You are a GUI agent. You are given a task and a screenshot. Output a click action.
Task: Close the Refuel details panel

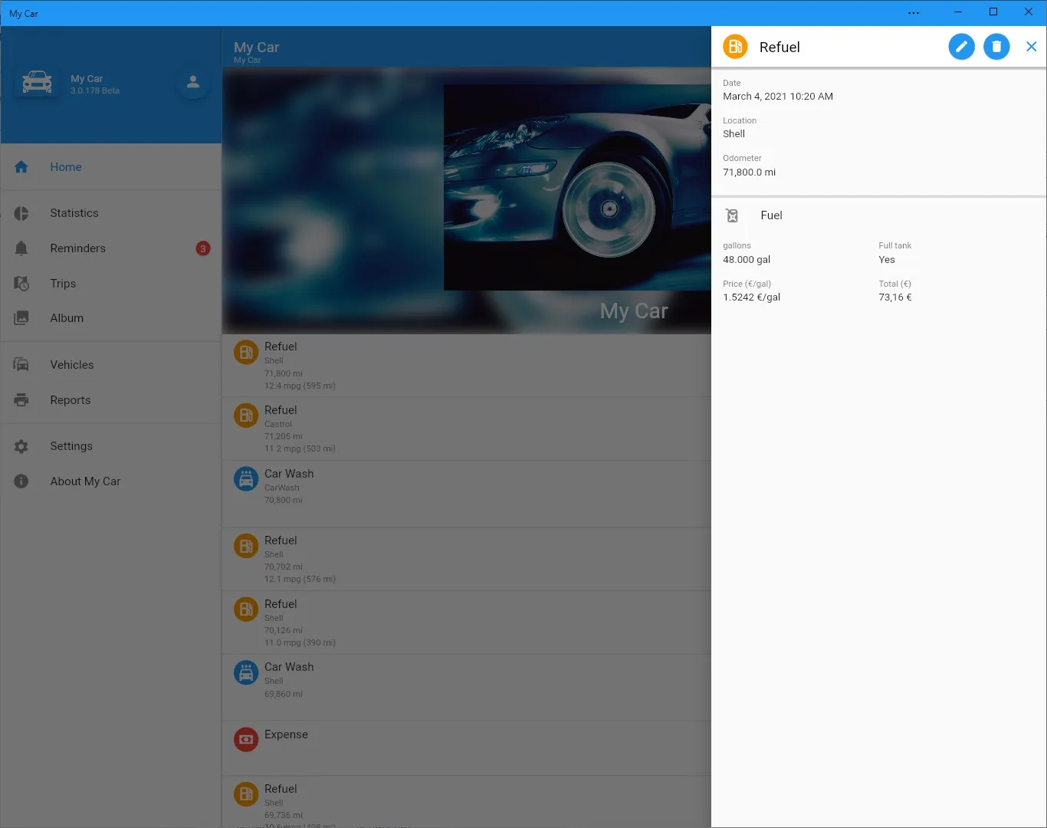1032,47
